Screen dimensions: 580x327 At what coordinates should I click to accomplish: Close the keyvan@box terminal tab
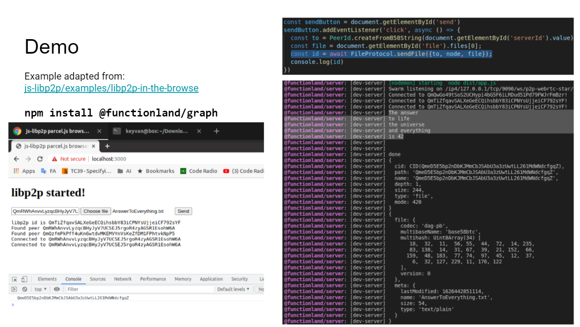[199, 131]
